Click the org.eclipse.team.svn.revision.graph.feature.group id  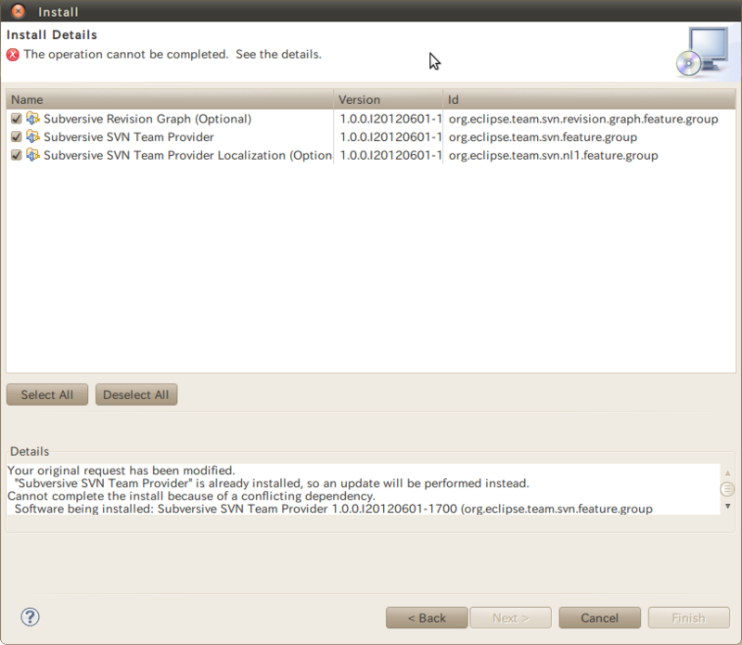pyautogui.click(x=583, y=119)
